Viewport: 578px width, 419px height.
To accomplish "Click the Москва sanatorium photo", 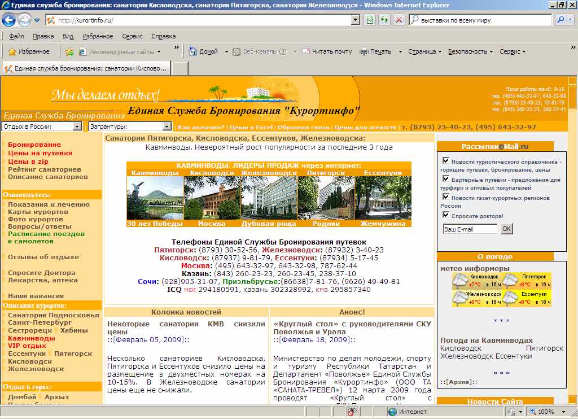I will coord(212,198).
